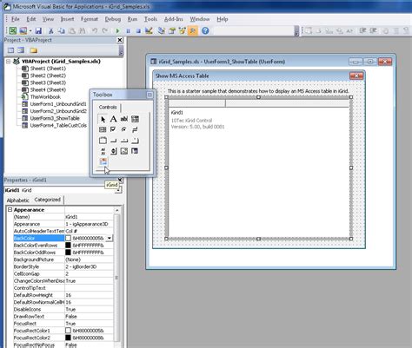
Task: Open the Insert UserForm dropdown arrow
Action: 30,30
